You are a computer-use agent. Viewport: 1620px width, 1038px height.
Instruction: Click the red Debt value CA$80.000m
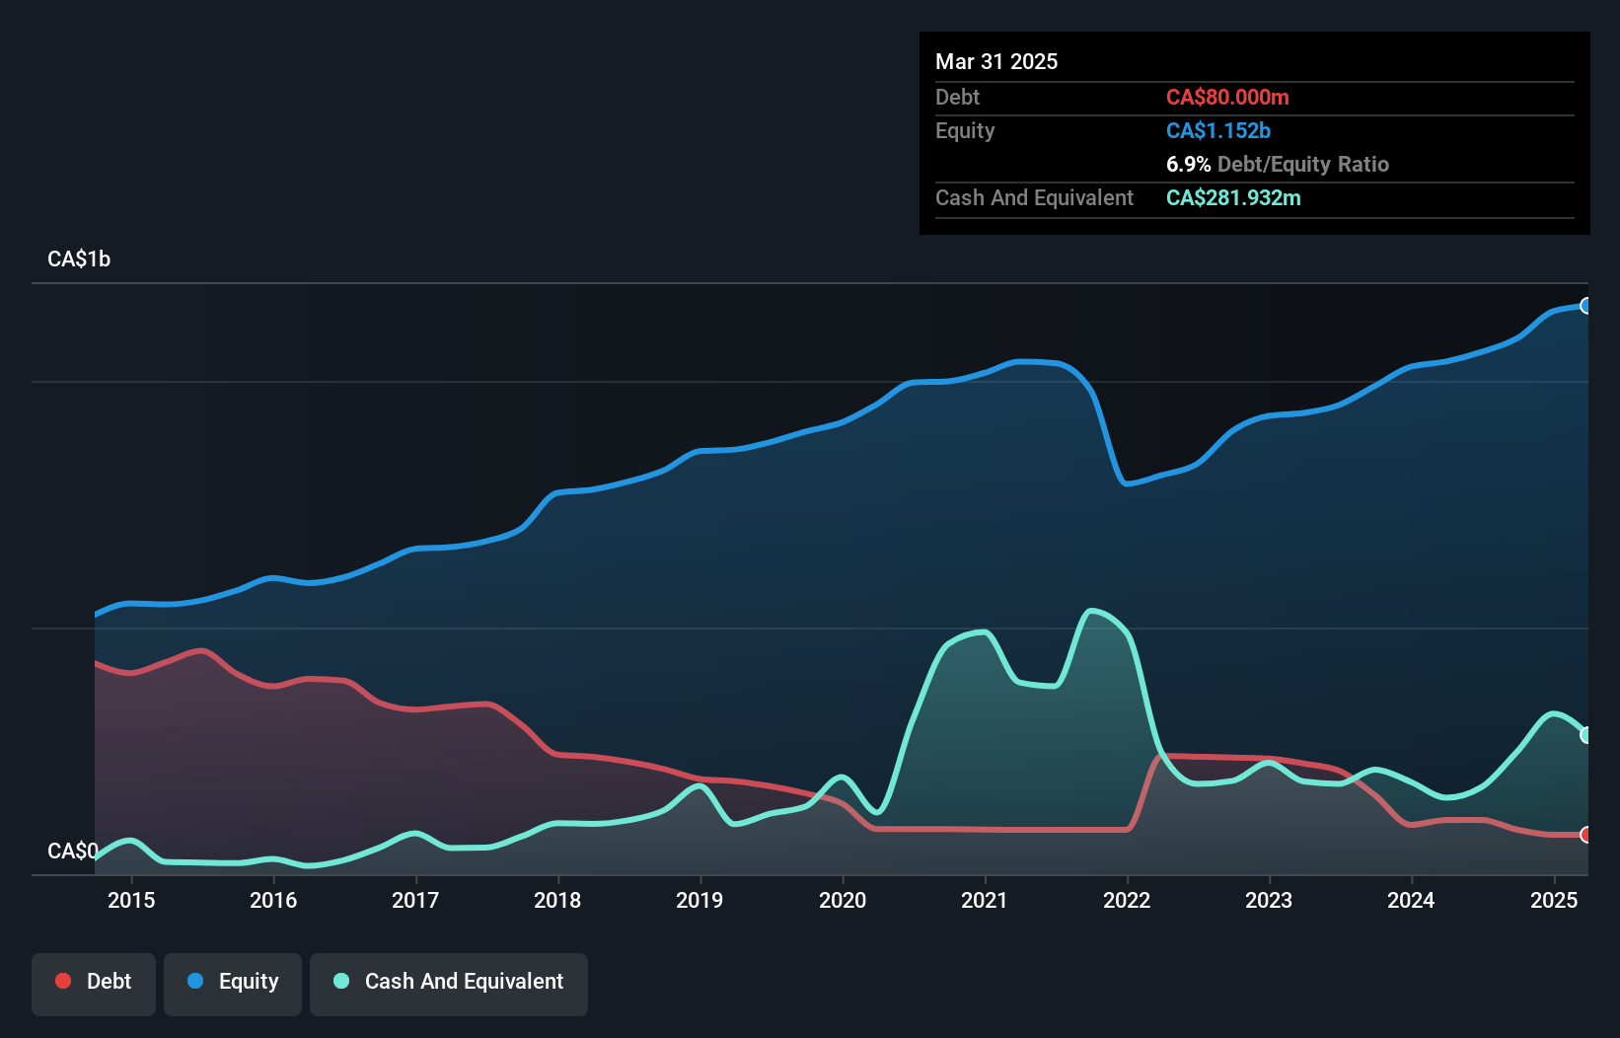(x=1226, y=97)
